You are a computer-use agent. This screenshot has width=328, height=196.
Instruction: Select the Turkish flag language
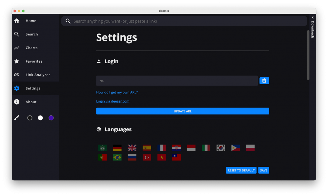(147, 157)
